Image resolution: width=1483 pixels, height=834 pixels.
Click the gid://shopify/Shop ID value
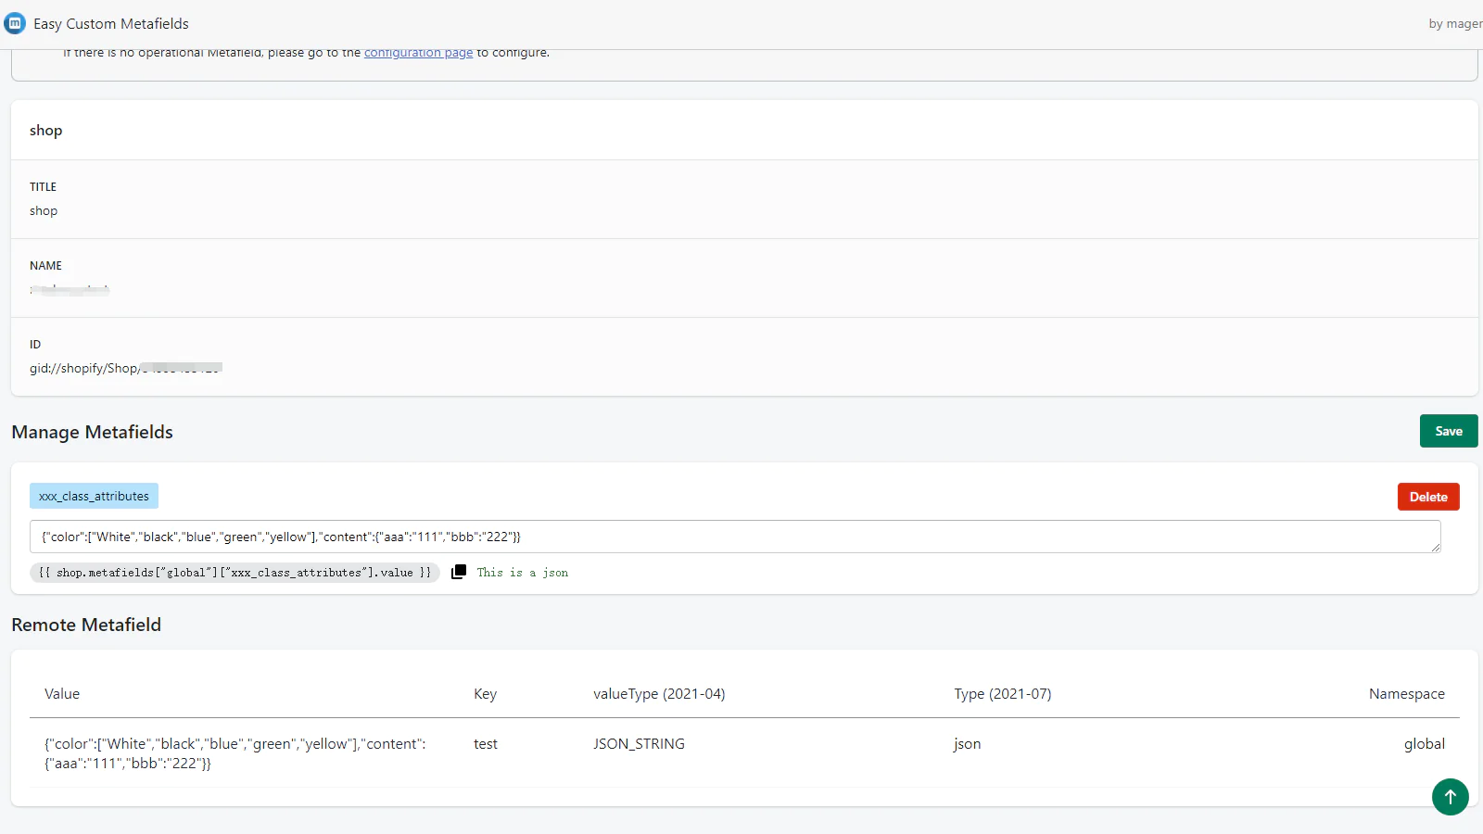tap(126, 368)
